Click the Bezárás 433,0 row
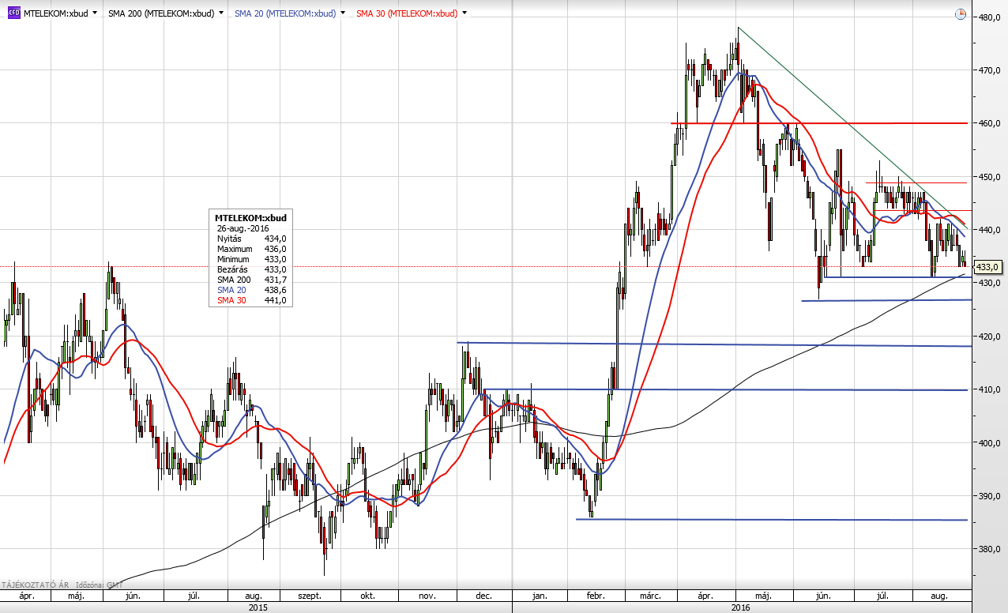 tap(250, 269)
